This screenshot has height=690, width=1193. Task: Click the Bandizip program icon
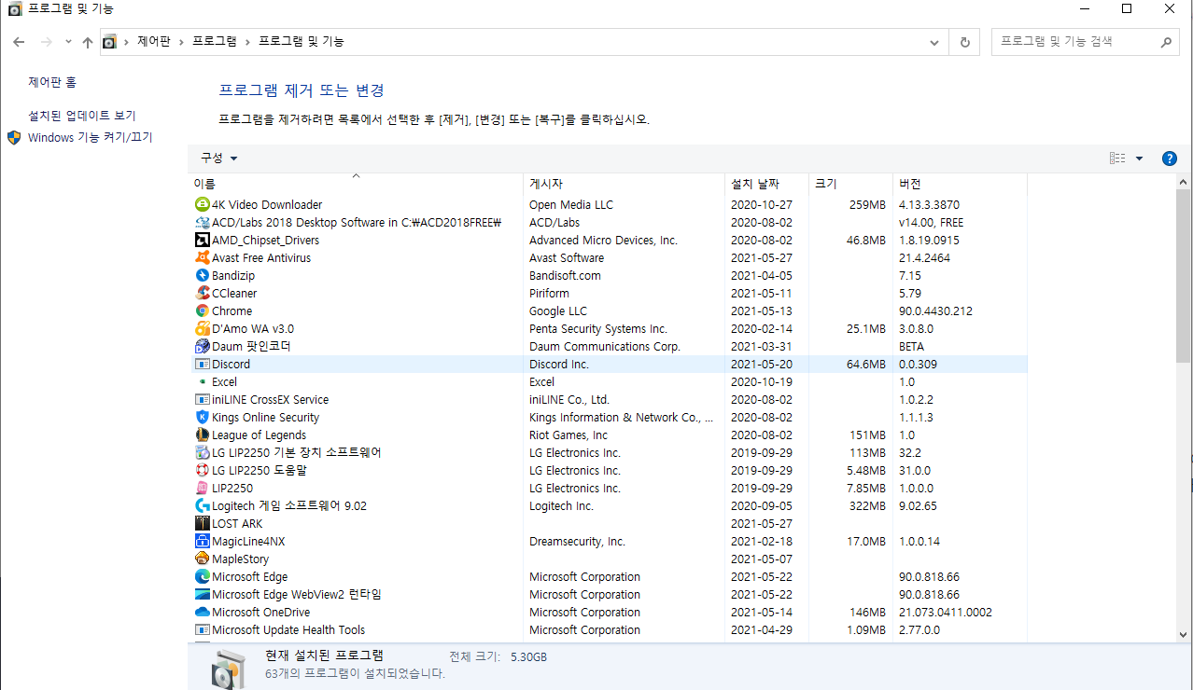pyautogui.click(x=203, y=275)
